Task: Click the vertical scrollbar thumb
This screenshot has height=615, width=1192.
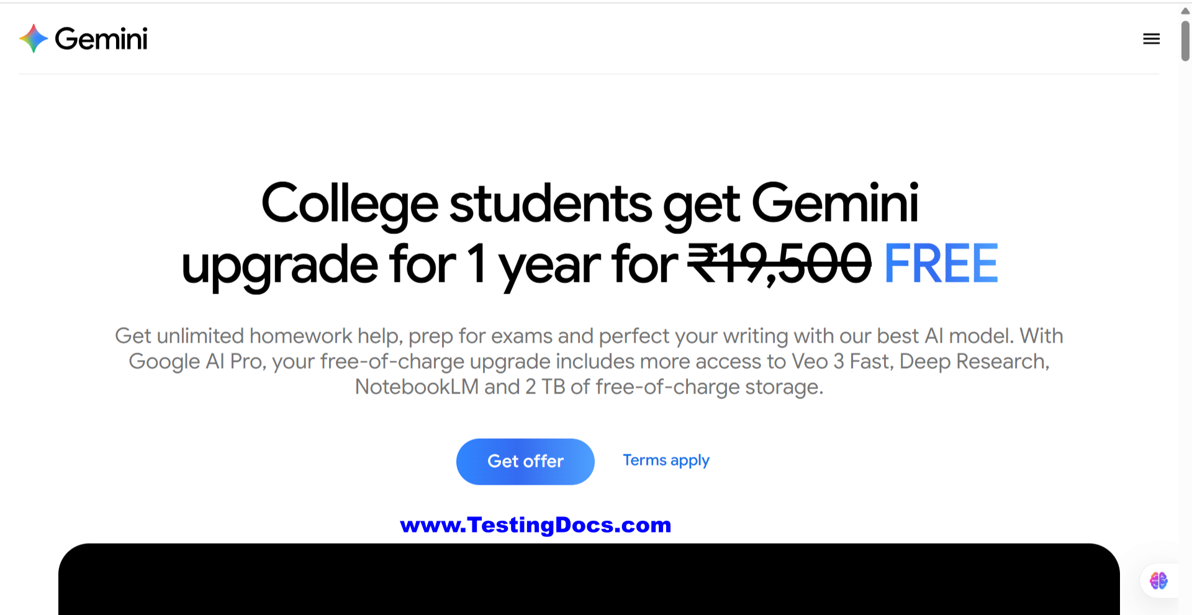Action: pyautogui.click(x=1185, y=41)
